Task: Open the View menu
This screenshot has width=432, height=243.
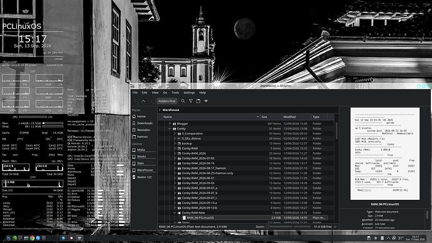Action: pyautogui.click(x=155, y=93)
